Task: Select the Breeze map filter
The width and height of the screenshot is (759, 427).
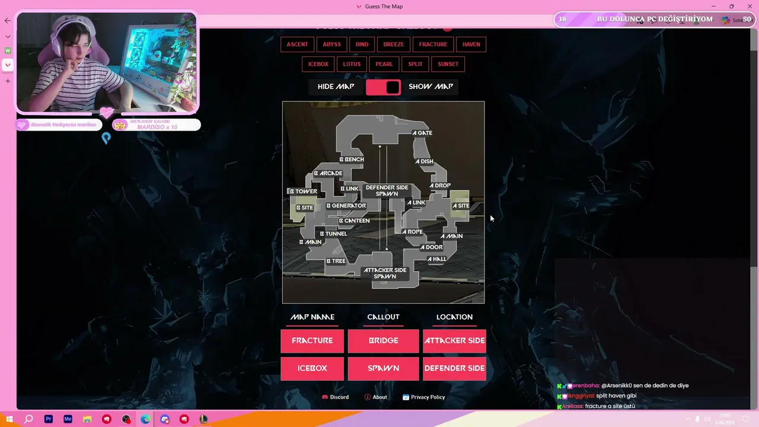Action: (393, 44)
